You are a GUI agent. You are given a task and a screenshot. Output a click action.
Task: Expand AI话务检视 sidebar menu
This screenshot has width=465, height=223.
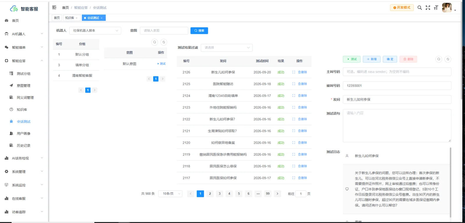(24, 158)
